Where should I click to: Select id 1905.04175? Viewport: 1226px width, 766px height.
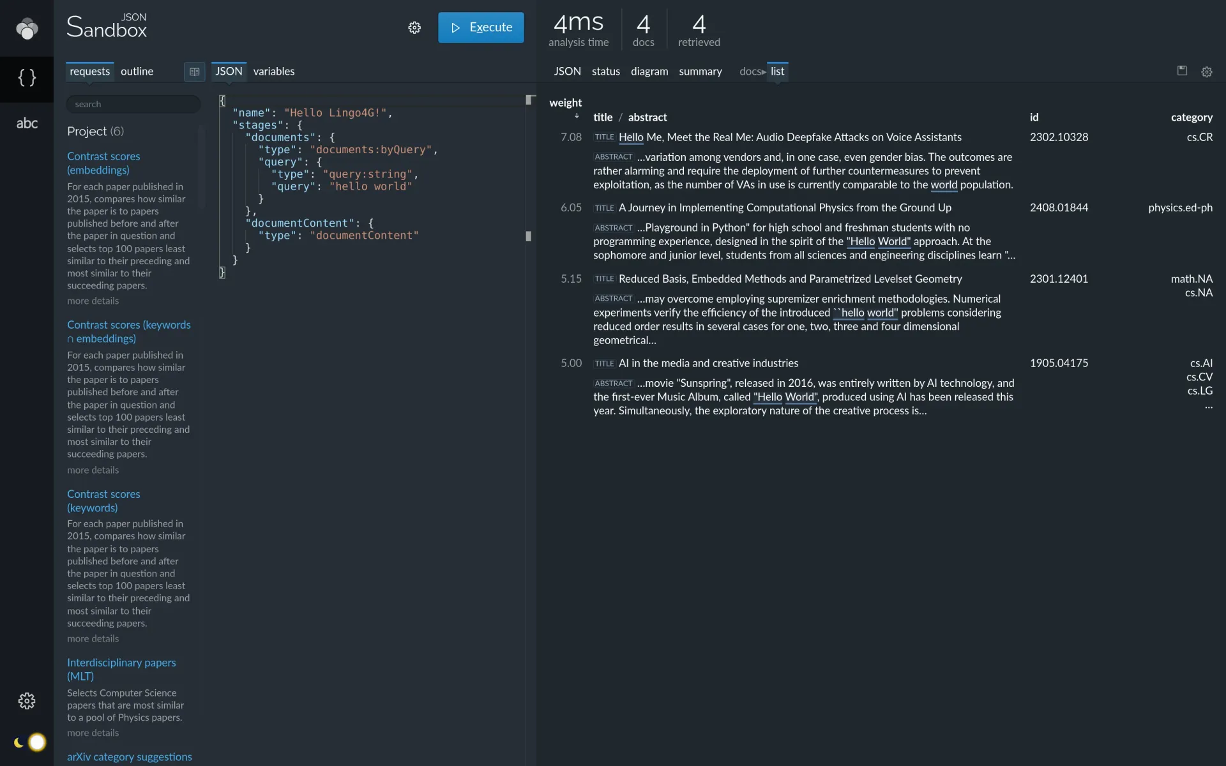(1059, 363)
